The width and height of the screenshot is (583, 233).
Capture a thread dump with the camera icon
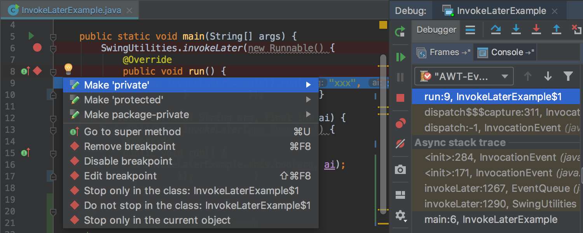(x=400, y=169)
